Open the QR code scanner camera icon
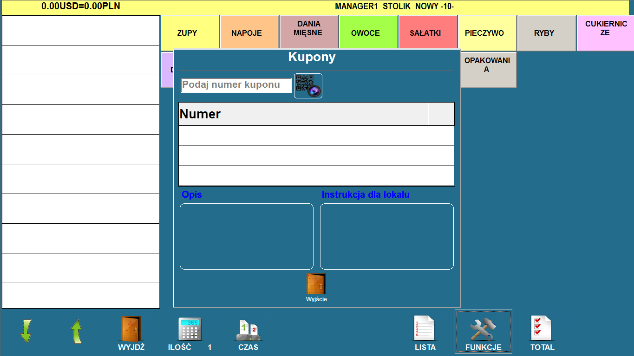634x356 pixels. point(308,86)
